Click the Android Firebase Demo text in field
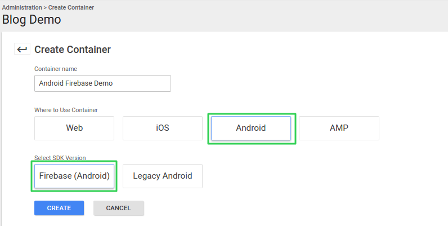Image resolution: width=448 pixels, height=226 pixels. click(76, 83)
